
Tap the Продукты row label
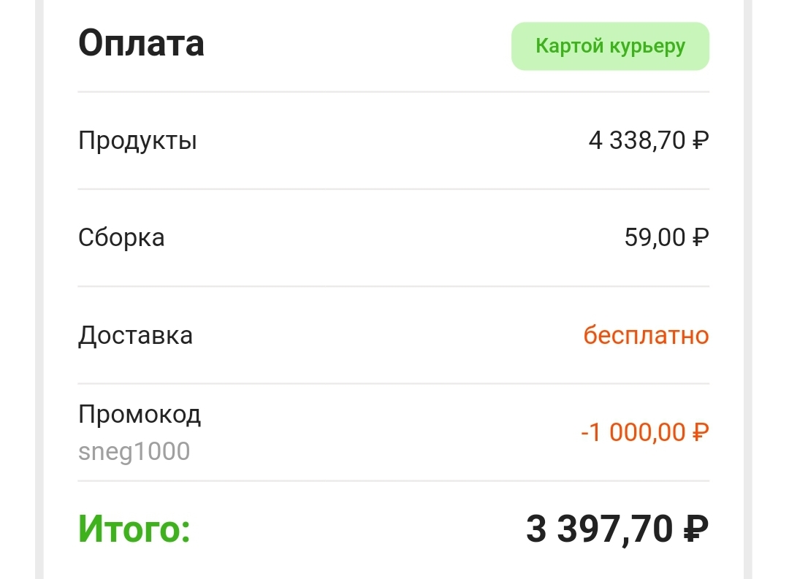(137, 142)
